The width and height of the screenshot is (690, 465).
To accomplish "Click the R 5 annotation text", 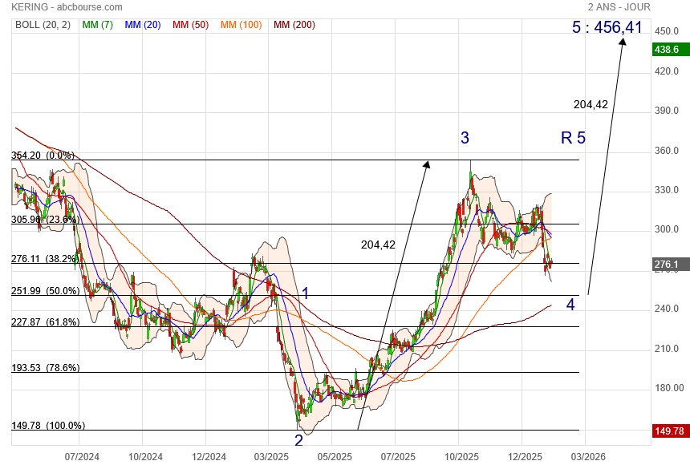I will point(573,138).
